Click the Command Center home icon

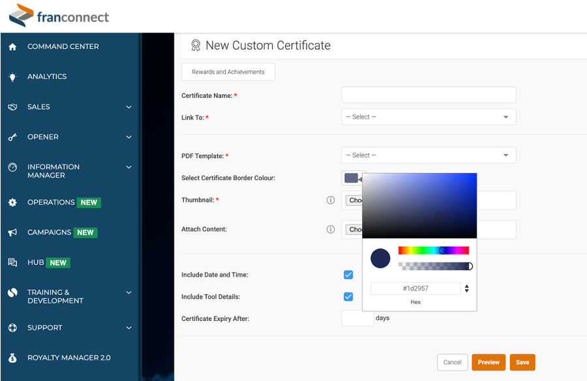click(12, 47)
